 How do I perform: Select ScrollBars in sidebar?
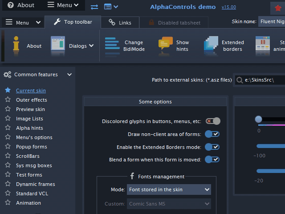coord(28,156)
